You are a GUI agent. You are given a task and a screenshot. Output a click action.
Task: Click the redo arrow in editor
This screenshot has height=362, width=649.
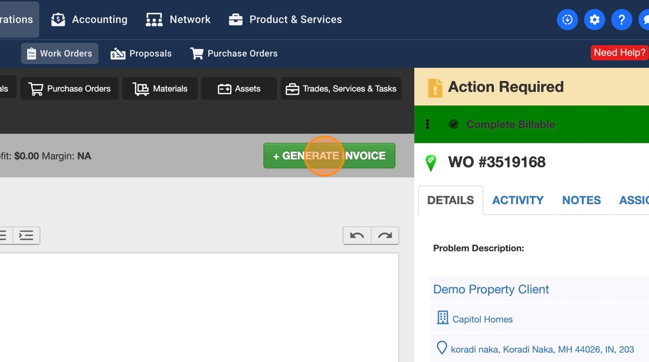(x=385, y=235)
